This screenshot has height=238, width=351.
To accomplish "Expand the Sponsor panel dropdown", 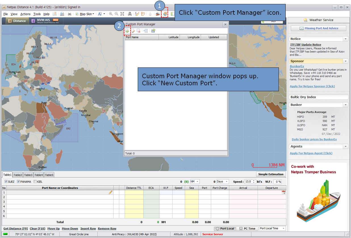I will click(346, 61).
